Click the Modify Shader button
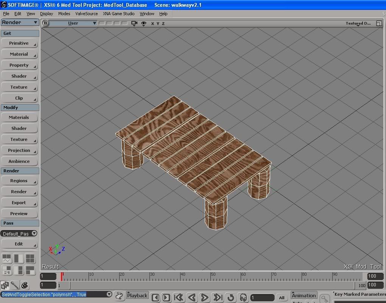This screenshot has width=386, height=303. point(19,128)
